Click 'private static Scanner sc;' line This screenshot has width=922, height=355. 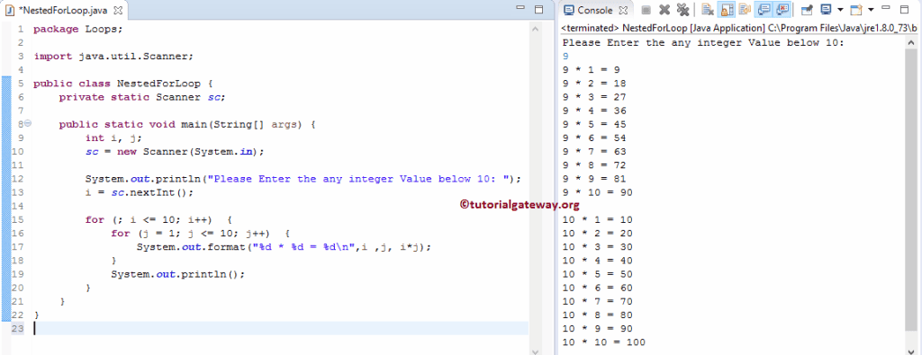pyautogui.click(x=141, y=97)
